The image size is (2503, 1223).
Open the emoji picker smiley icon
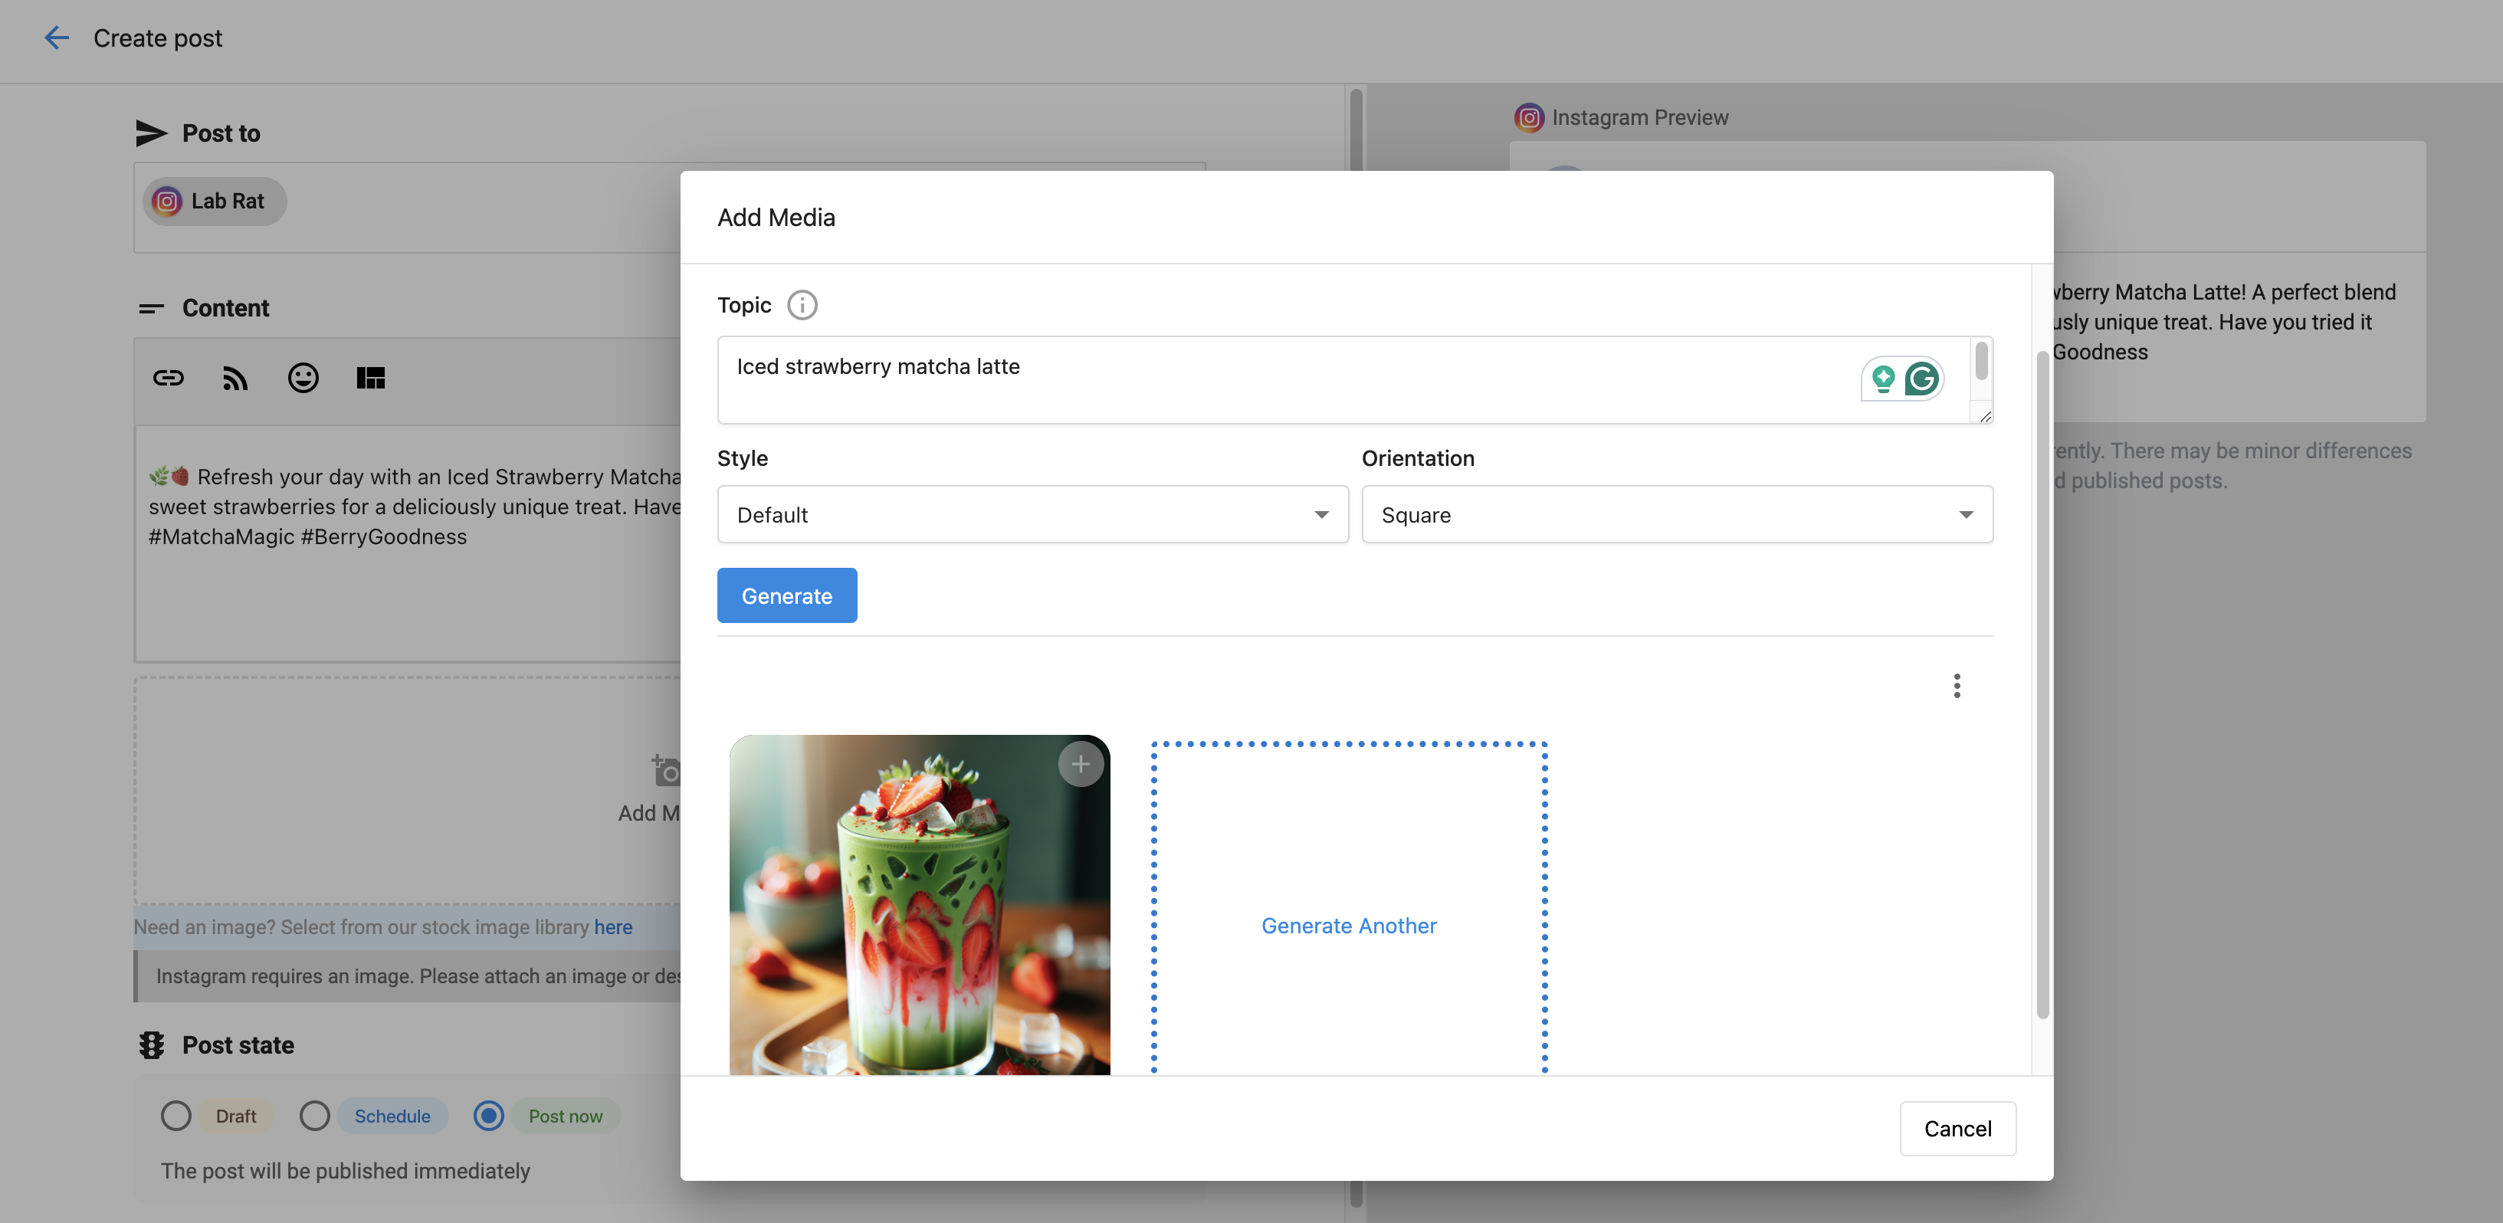(x=303, y=378)
